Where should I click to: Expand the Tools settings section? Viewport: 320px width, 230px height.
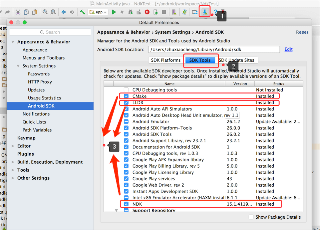pos(13,170)
